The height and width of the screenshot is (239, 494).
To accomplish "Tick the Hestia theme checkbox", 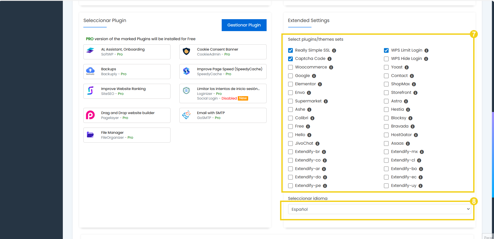I will (386, 109).
